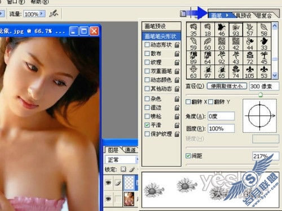Image resolution: width=282 pixels, height=211 pixels.
Task: Click the airbrush icon next to flow
Action: (54, 14)
